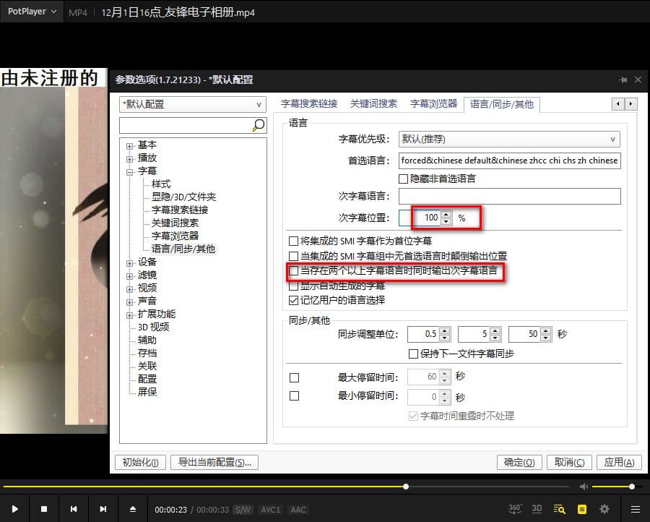Click 导出当前配置(S)... button
650x522 pixels.
click(x=214, y=462)
